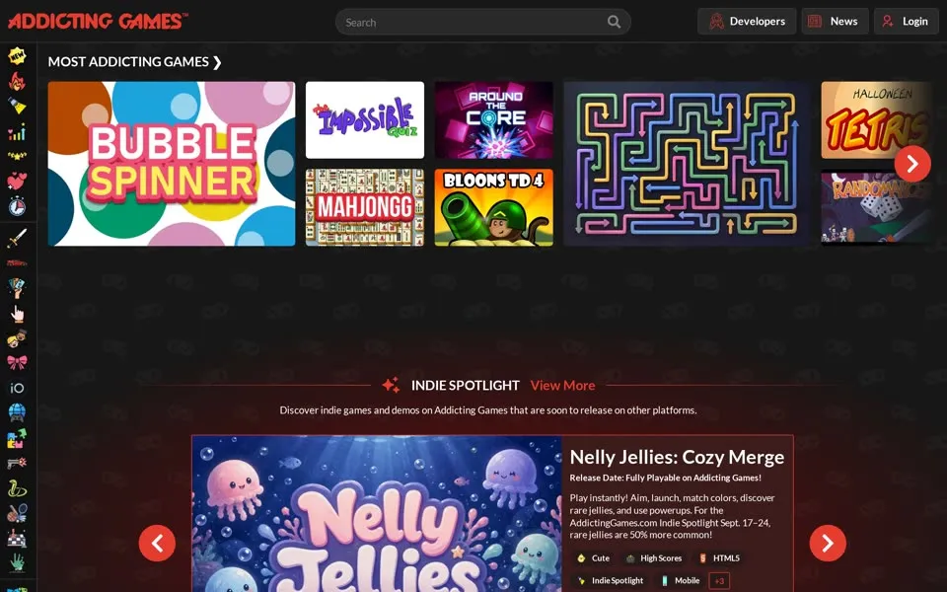Show previous Indie Spotlight game
This screenshot has height=592, width=947.
coord(157,543)
